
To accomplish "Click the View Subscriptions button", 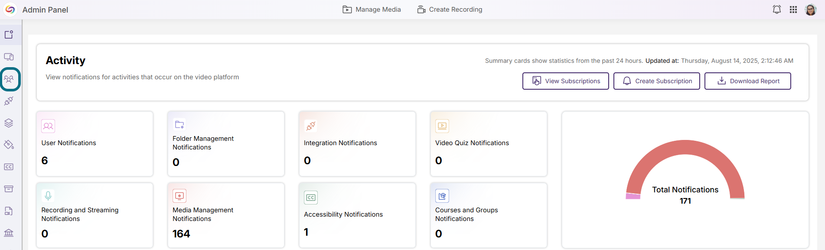I will [x=565, y=81].
